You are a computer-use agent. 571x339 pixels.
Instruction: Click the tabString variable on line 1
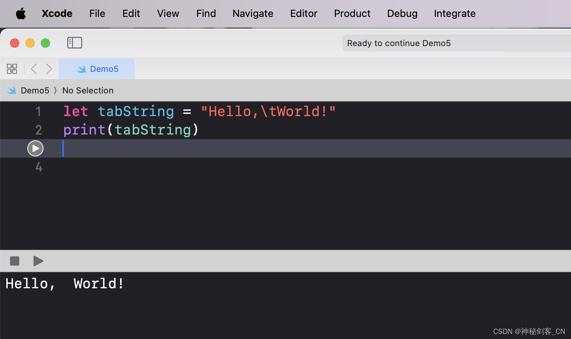[136, 111]
